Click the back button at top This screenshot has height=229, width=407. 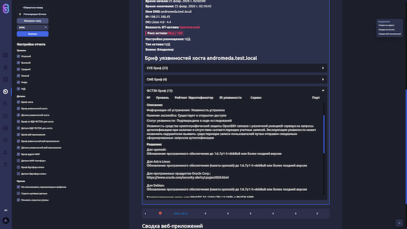(33, 8)
